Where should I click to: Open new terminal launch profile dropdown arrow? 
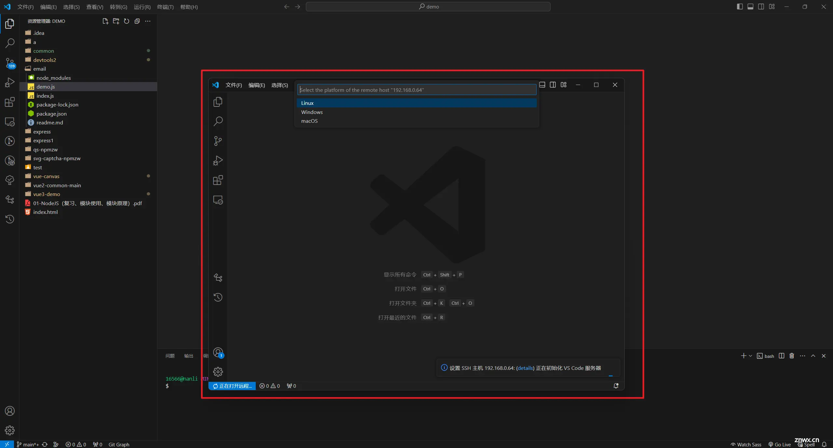coord(750,356)
